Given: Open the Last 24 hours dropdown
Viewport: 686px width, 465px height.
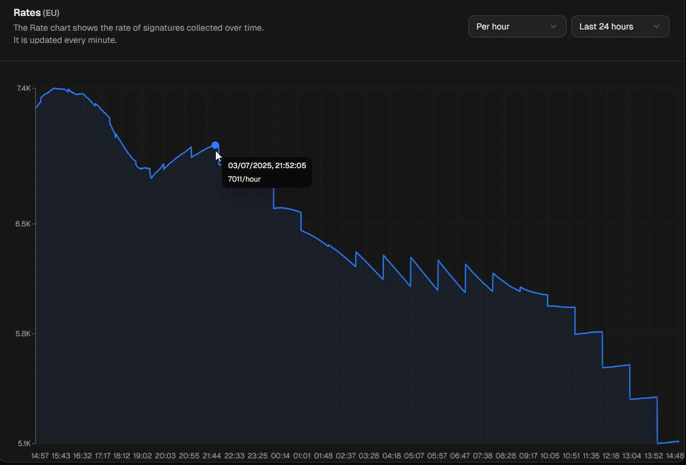Looking at the screenshot, I should click(620, 27).
